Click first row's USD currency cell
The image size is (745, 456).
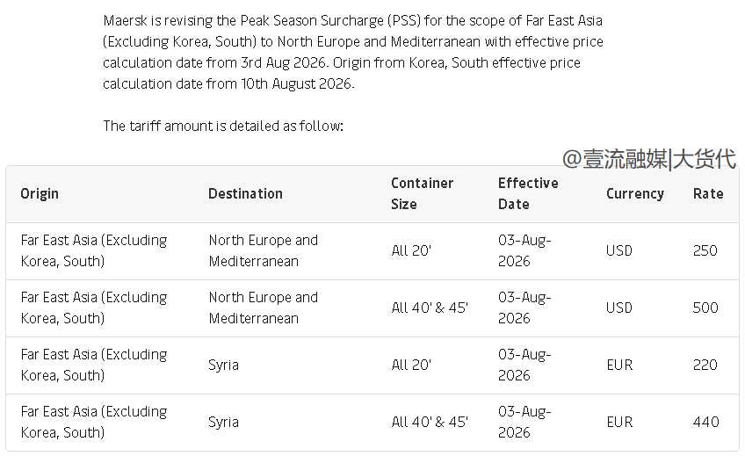click(x=619, y=250)
